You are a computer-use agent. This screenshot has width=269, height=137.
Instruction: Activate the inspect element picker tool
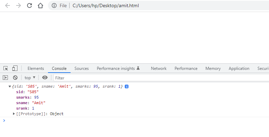6,68
